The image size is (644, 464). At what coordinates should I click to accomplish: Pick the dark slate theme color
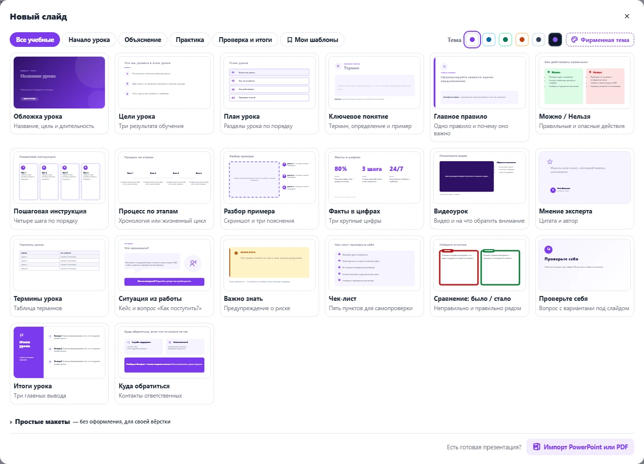[539, 40]
